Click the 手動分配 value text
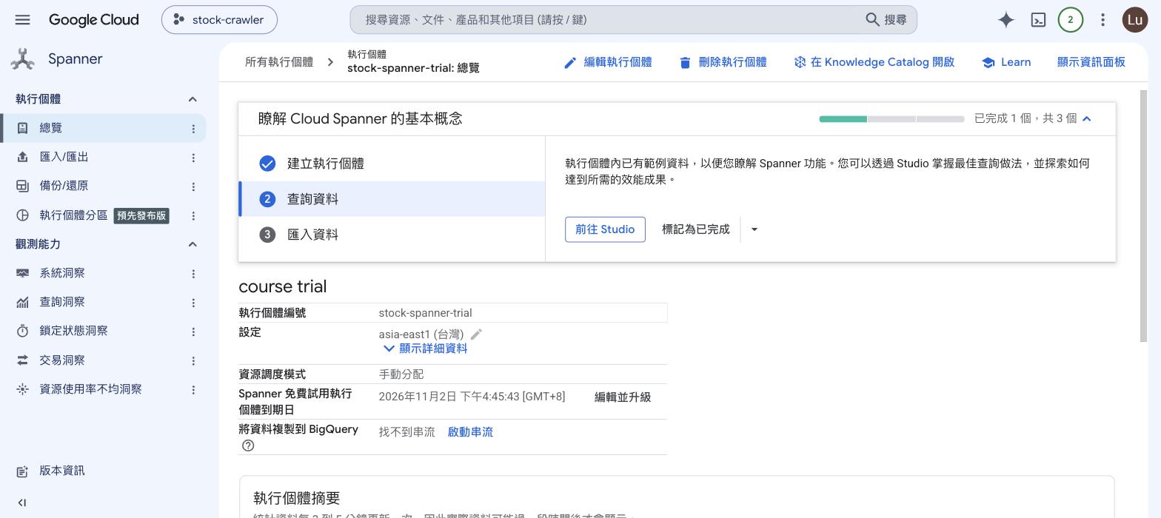Screen dimensions: 1161x518 coord(401,374)
